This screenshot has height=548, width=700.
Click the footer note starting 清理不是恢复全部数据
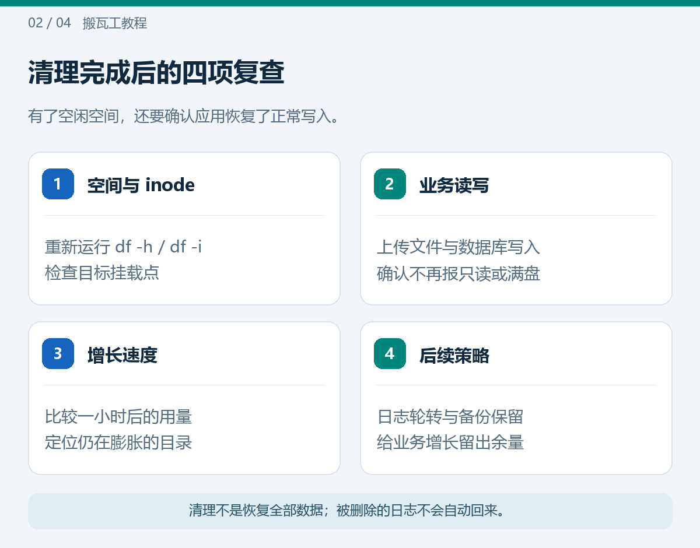point(346,511)
